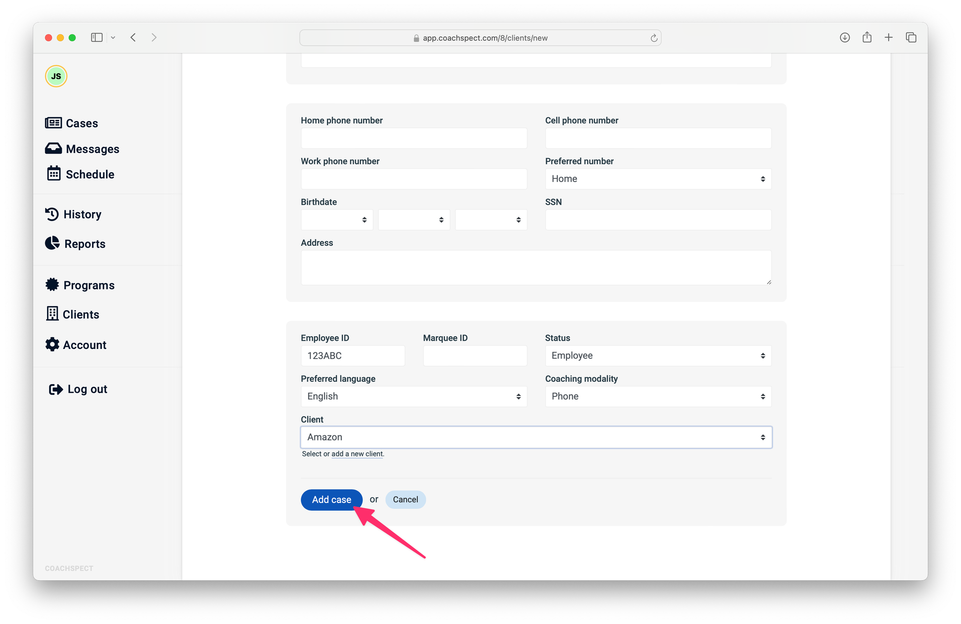Click Safari share icon in toolbar

pyautogui.click(x=867, y=37)
